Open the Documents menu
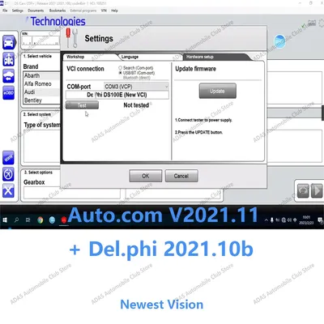324x324 pixels. pyautogui.click(x=36, y=11)
